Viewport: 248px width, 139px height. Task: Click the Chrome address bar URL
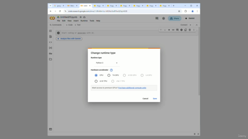pyautogui.click(x=97, y=11)
